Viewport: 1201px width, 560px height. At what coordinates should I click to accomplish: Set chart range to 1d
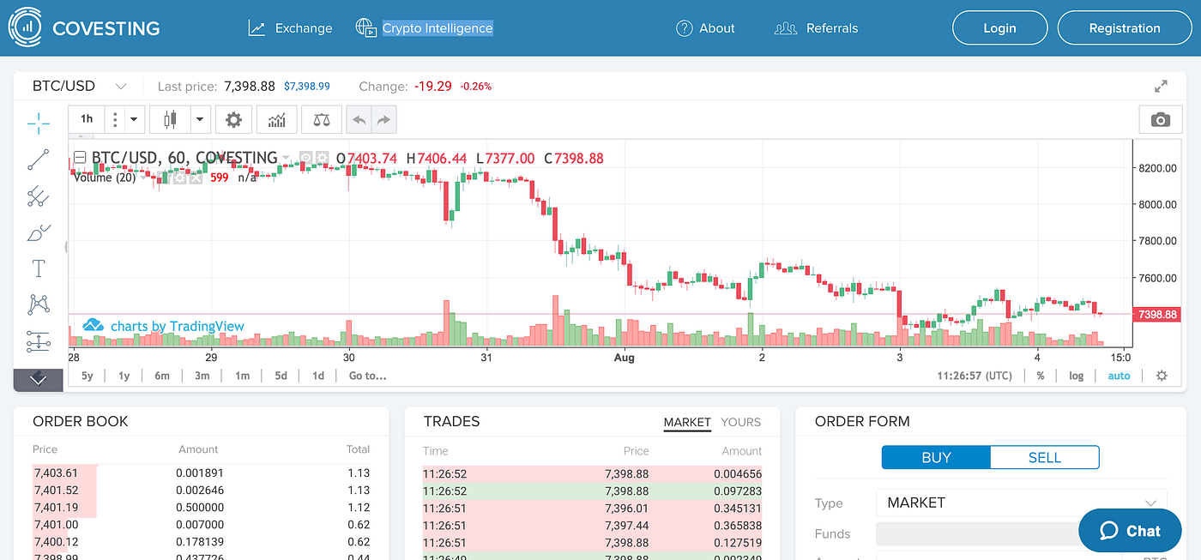(x=318, y=376)
